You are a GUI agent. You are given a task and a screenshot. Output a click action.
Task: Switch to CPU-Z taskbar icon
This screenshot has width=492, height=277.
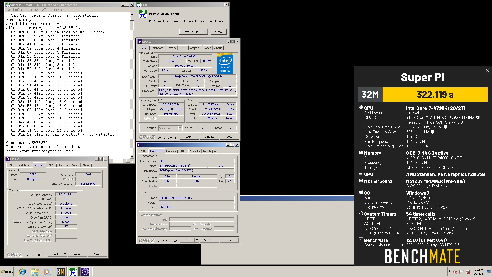point(85,272)
